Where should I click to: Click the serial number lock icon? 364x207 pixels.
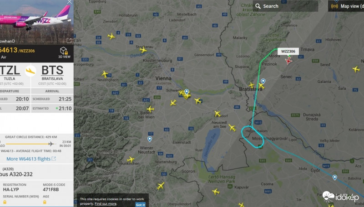click(5, 202)
